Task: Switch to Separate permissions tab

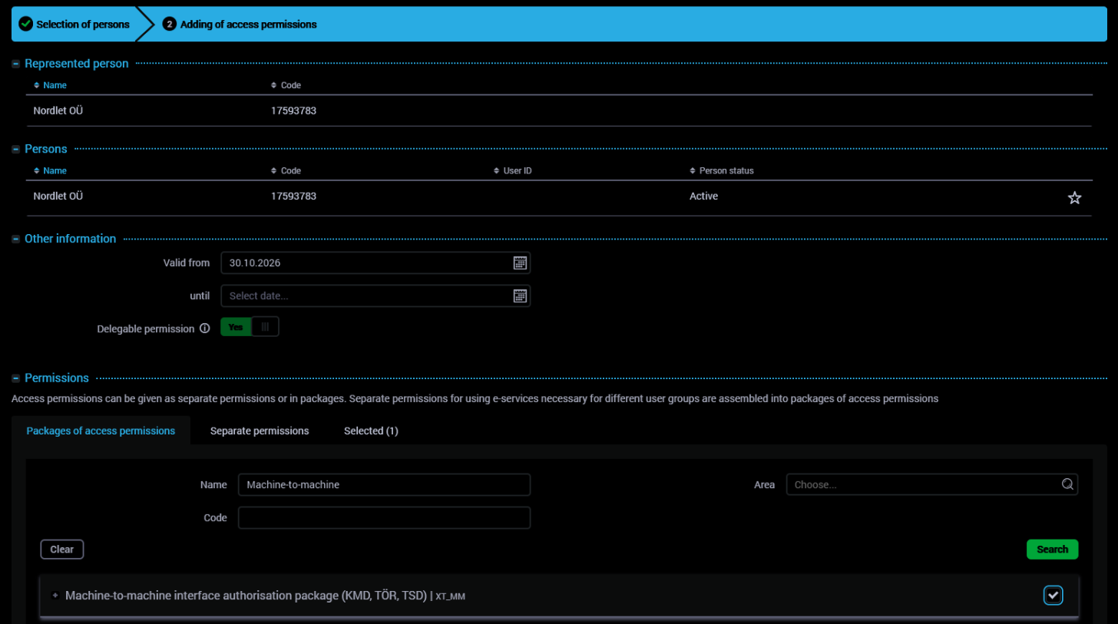Action: tap(260, 431)
